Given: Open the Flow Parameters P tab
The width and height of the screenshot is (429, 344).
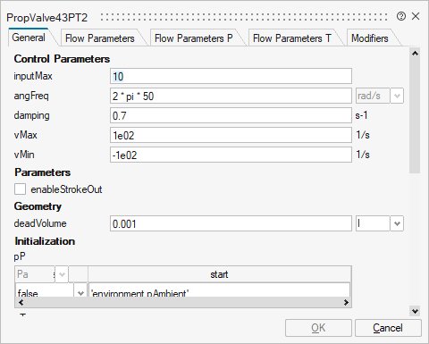Looking at the screenshot, I should pyautogui.click(x=194, y=38).
